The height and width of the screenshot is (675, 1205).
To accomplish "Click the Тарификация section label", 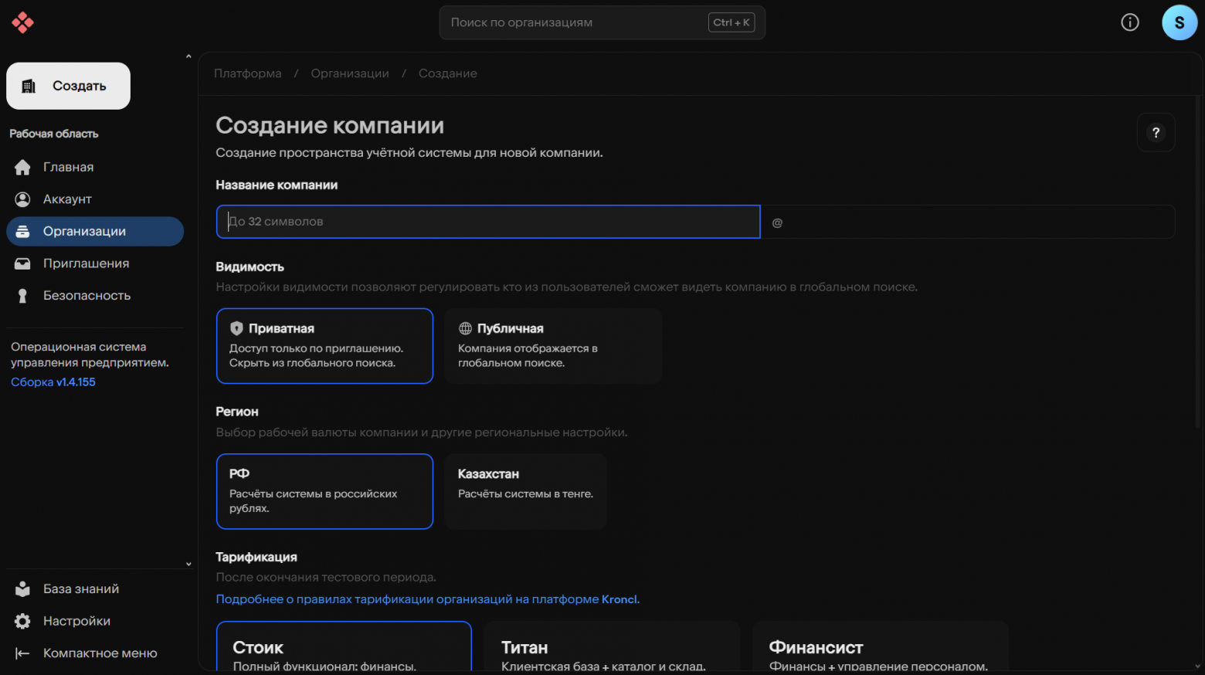I will [x=256, y=557].
